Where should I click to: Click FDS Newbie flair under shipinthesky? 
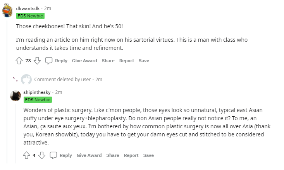tap(38, 100)
